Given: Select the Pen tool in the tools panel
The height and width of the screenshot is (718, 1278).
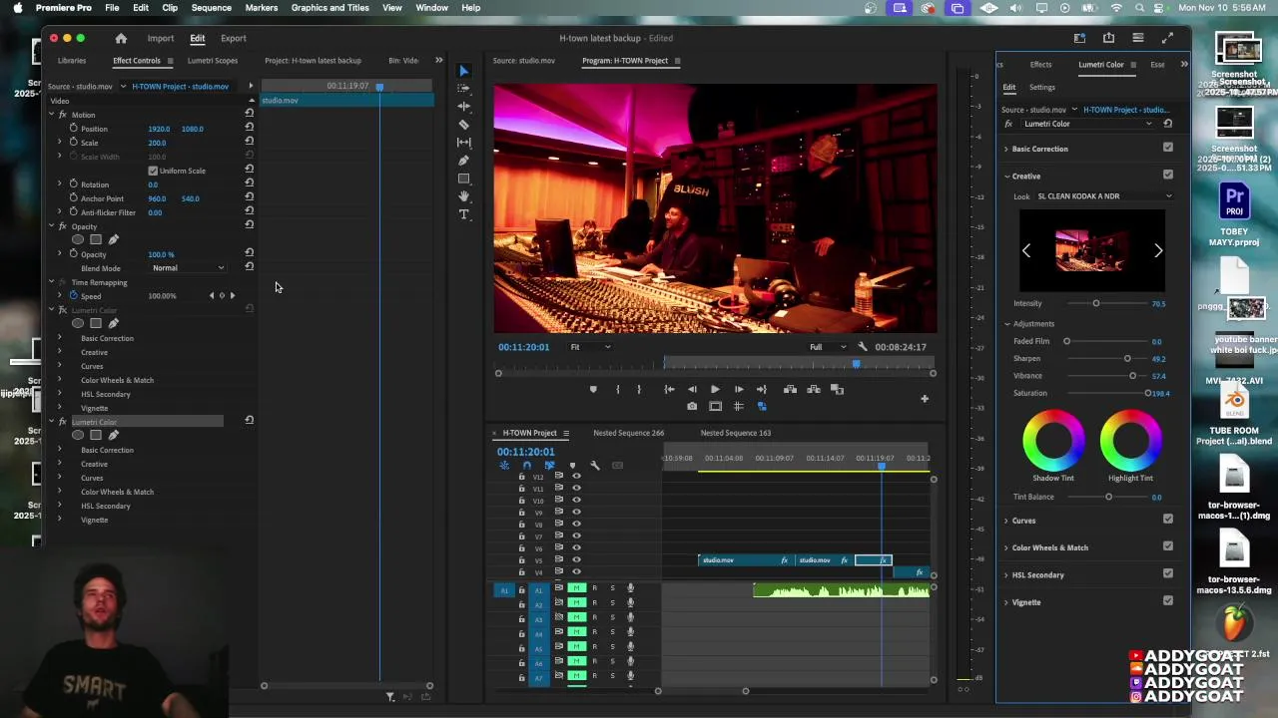Looking at the screenshot, I should coord(463,161).
